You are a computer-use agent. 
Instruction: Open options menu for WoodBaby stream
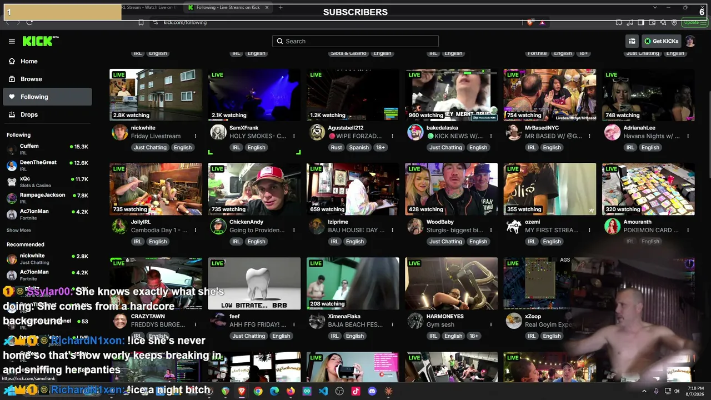491,230
